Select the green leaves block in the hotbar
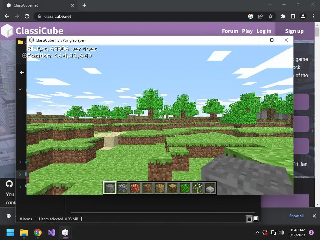The image size is (320, 240). (x=185, y=188)
